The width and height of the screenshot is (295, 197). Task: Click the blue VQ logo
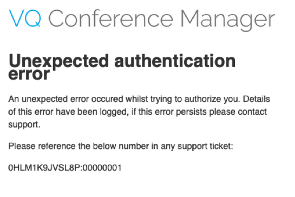25,18
